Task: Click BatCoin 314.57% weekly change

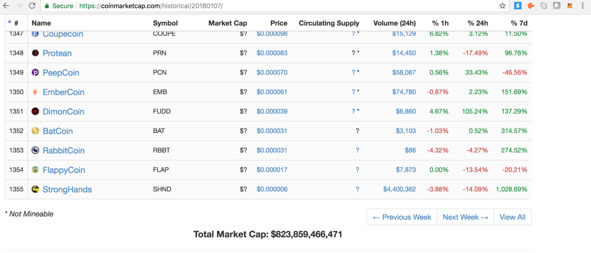Action: [x=514, y=131]
